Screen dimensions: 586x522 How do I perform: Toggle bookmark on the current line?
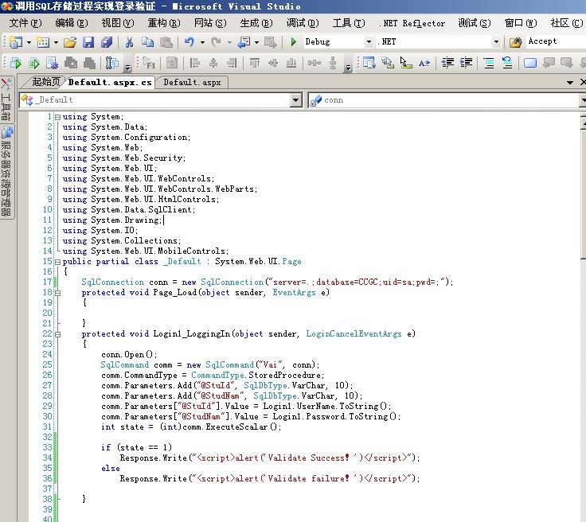click(530, 63)
